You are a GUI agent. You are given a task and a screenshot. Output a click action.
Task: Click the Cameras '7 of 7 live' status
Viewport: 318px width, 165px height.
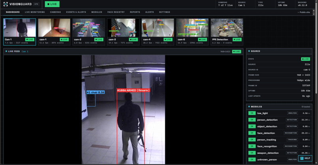(x=225, y=5)
